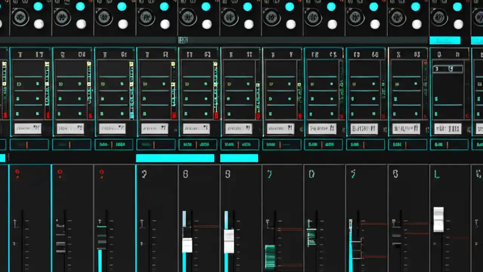The width and height of the screenshot is (483, 272).
Task: Click the channel name label on channel 10
Action: tap(406, 128)
